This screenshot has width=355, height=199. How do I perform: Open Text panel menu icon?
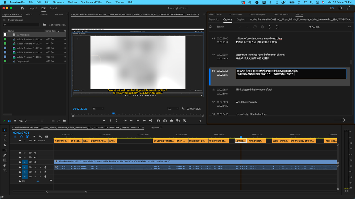coord(302,14)
